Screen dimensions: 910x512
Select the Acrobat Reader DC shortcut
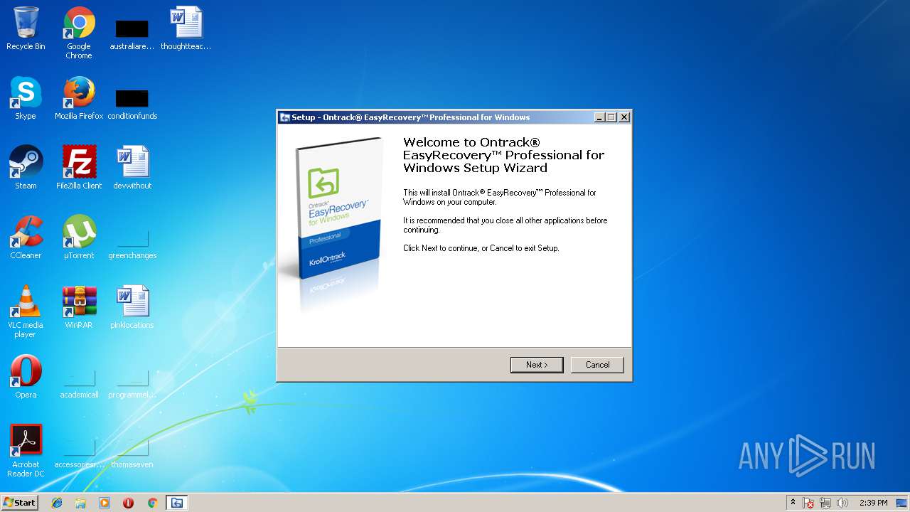[x=26, y=451]
